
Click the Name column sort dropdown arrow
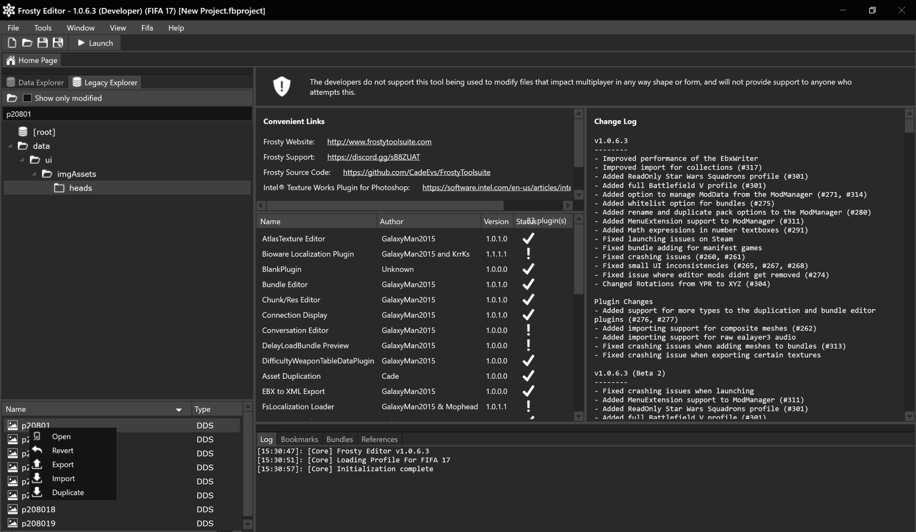pos(178,410)
